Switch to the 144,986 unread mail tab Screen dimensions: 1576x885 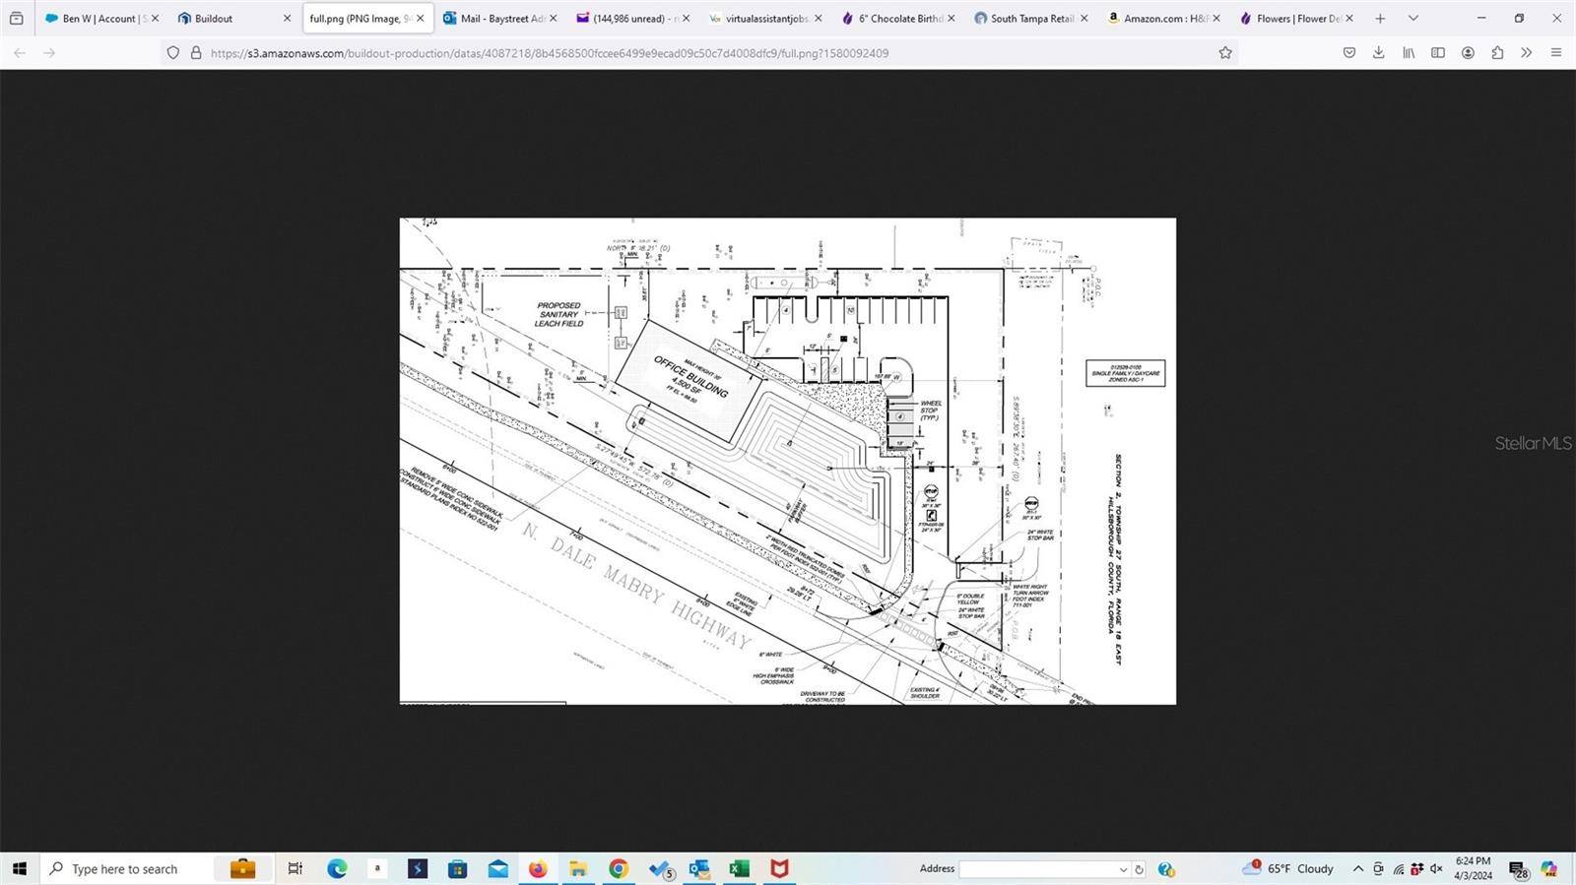coord(632,18)
